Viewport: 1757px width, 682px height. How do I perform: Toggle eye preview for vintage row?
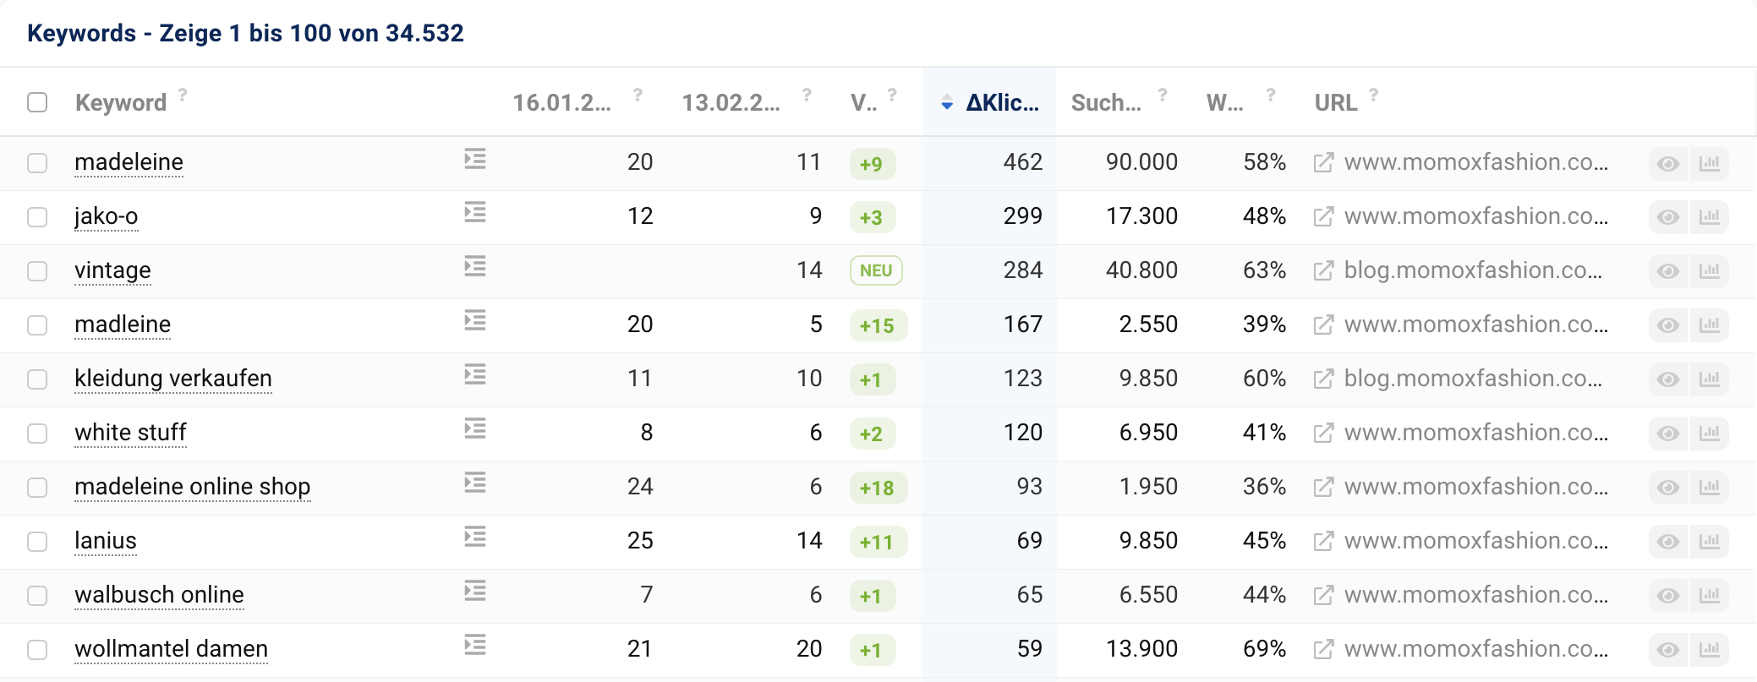click(1668, 271)
